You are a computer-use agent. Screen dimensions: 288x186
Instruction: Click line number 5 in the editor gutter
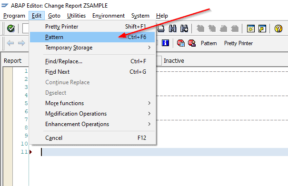point(26,103)
